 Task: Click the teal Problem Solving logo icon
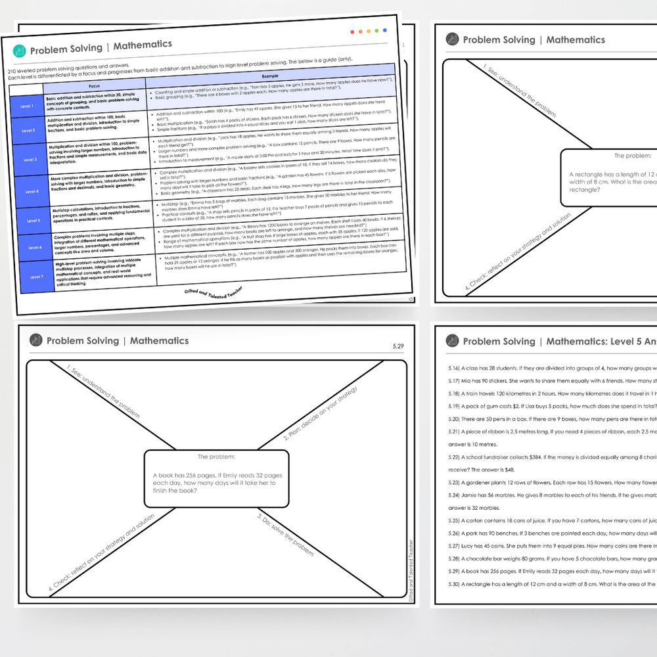(x=20, y=51)
